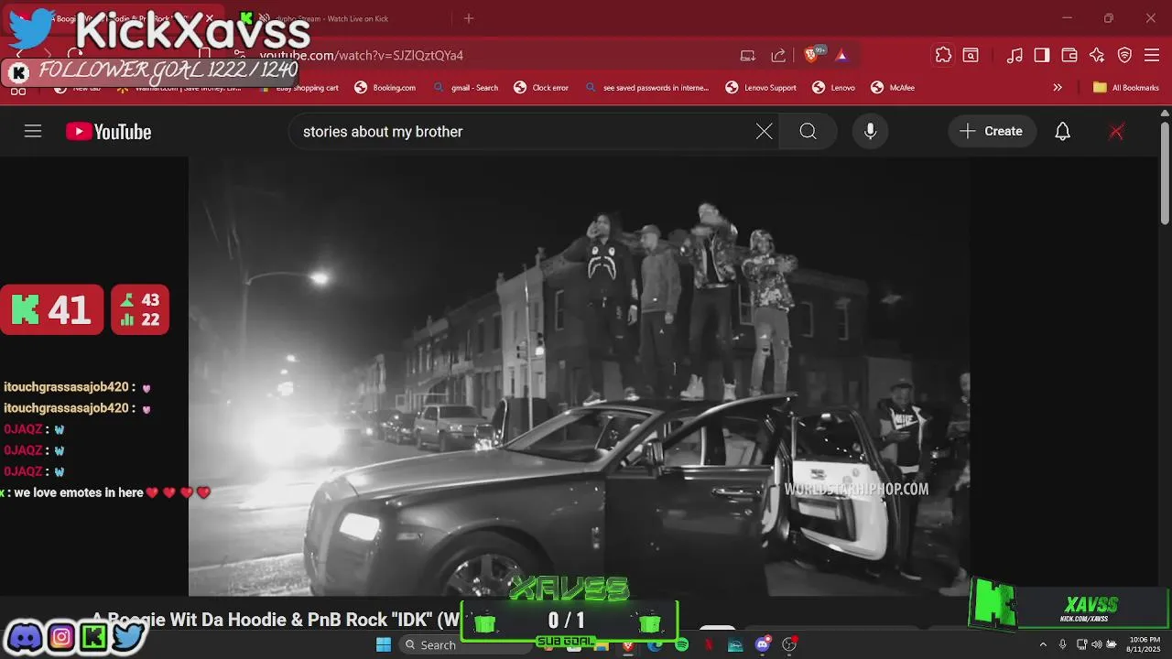
Task: Share this page from the address bar
Action: click(778, 55)
